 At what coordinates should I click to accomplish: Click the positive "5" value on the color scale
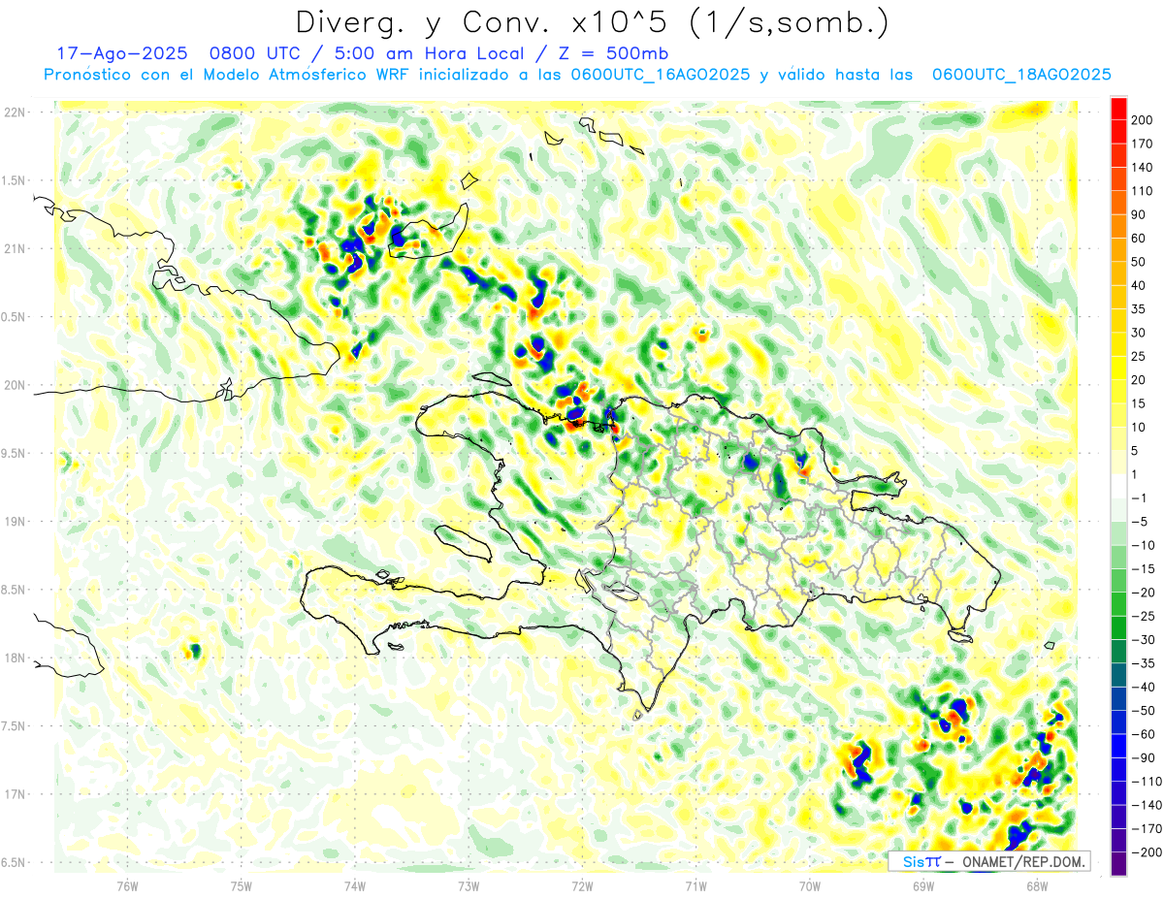[1134, 451]
